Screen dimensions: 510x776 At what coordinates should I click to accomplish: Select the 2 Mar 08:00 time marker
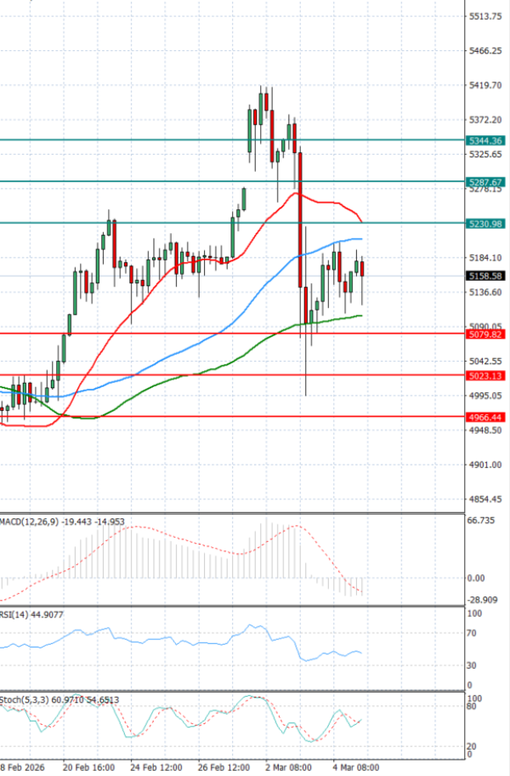[289, 767]
